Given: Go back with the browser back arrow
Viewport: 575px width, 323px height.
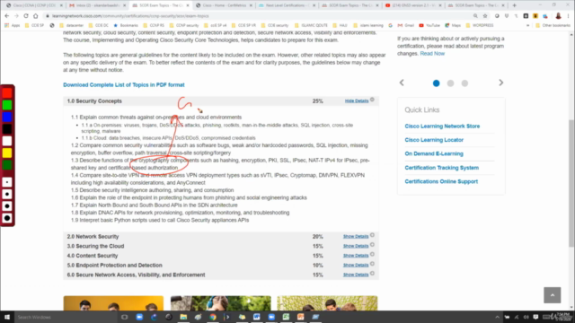Looking at the screenshot, I should coord(7,16).
